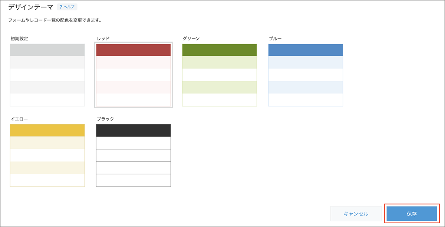Screen dimensions: 445x227
Task: Select the 初期設定 default theme preview
Action: coord(47,75)
